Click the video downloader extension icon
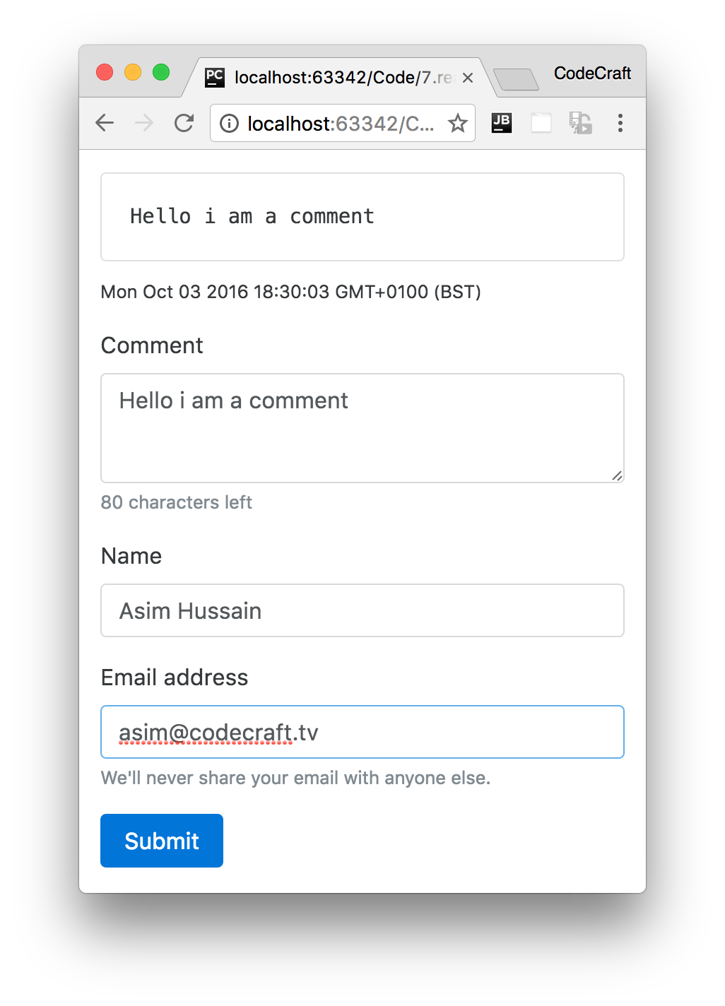This screenshot has height=1006, width=725. (x=579, y=122)
